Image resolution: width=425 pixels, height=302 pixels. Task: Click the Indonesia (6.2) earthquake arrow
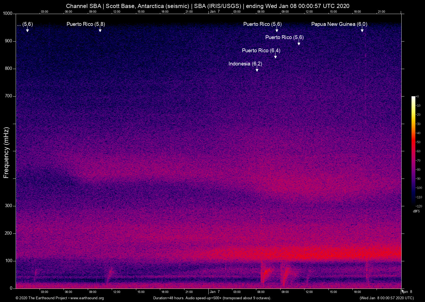pos(257,70)
